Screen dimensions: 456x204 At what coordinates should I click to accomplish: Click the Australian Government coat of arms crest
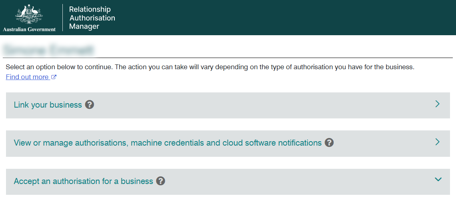coord(29,14)
